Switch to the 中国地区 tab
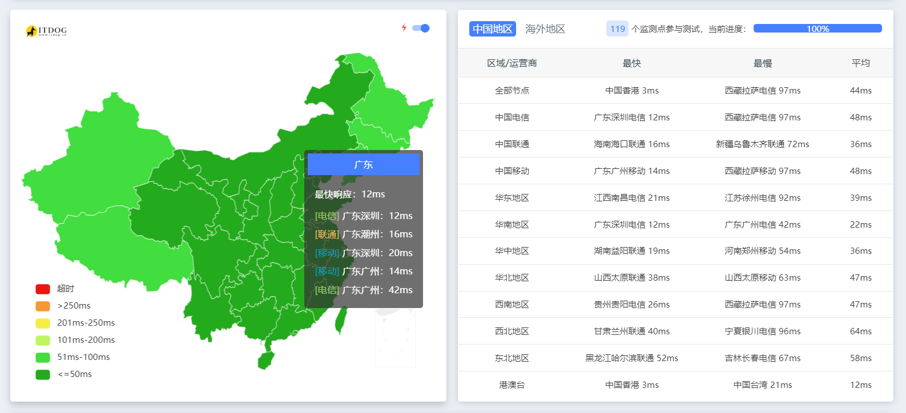This screenshot has width=906, height=413. click(492, 29)
